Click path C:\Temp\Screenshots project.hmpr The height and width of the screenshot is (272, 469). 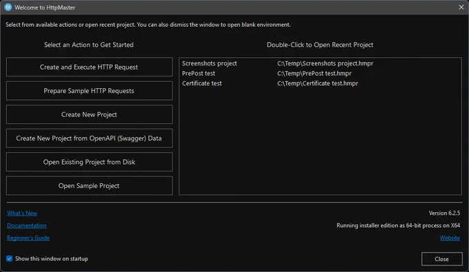point(325,63)
